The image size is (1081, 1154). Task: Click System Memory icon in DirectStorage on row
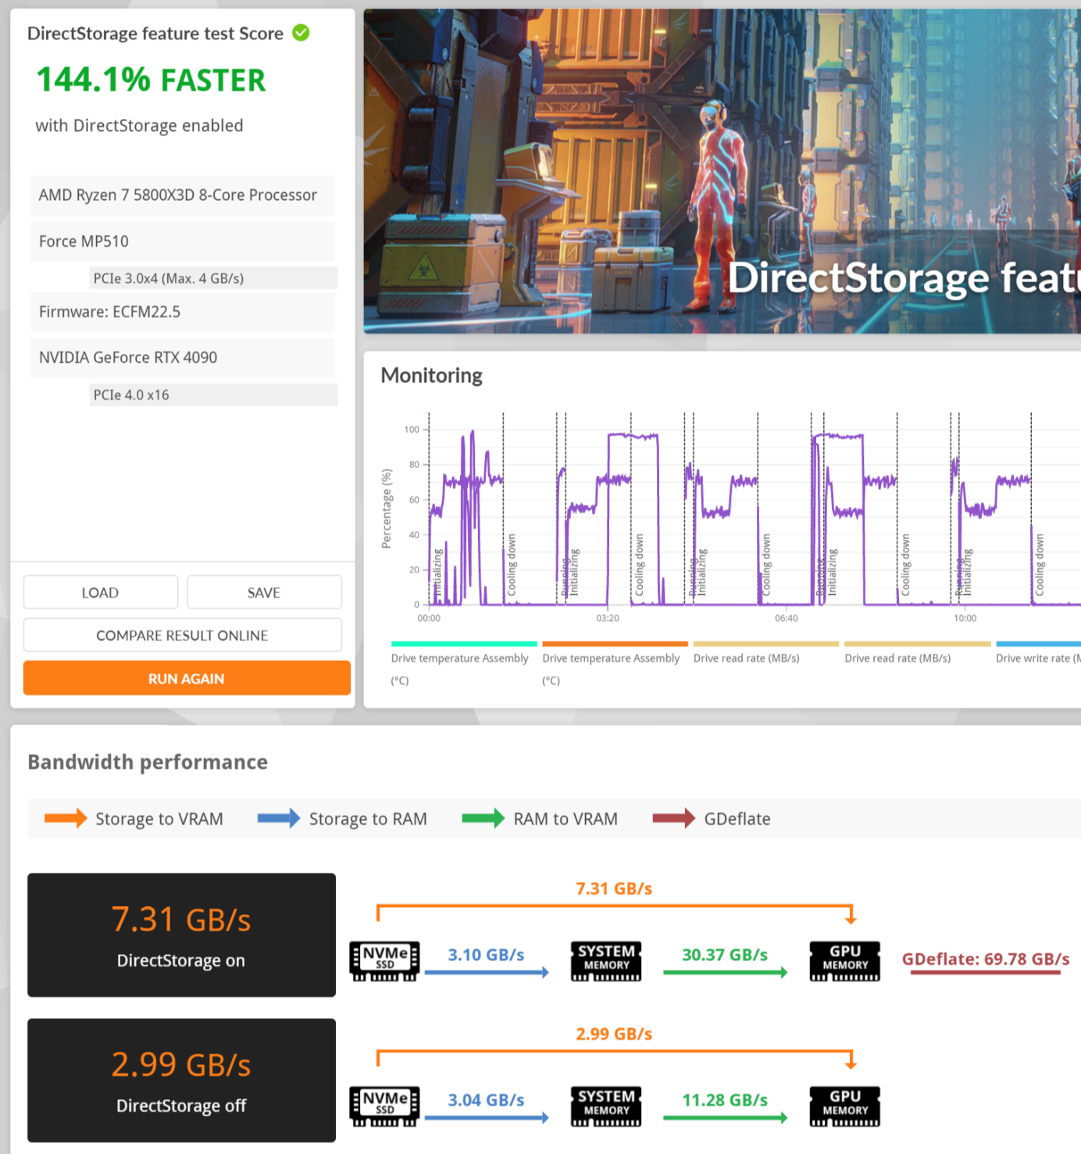click(606, 961)
